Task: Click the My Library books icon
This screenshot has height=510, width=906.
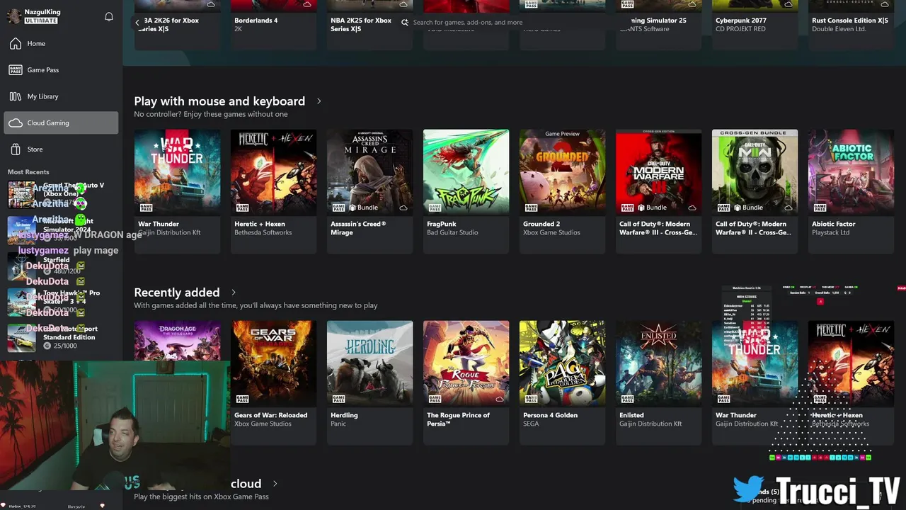Action: click(16, 96)
